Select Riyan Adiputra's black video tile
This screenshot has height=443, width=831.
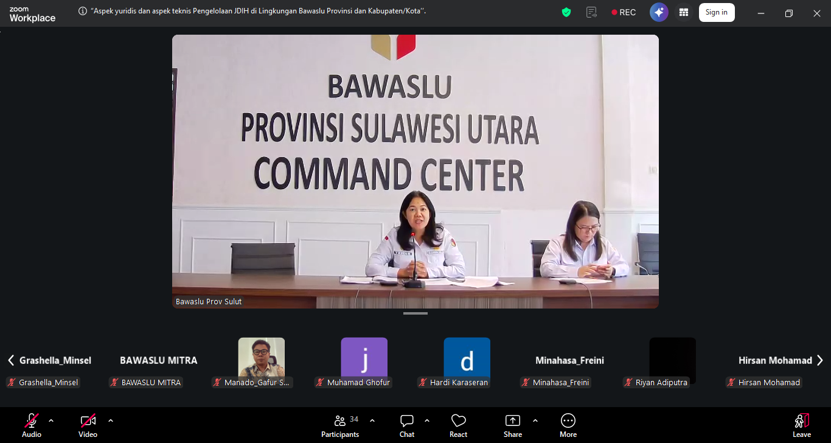[x=673, y=361]
